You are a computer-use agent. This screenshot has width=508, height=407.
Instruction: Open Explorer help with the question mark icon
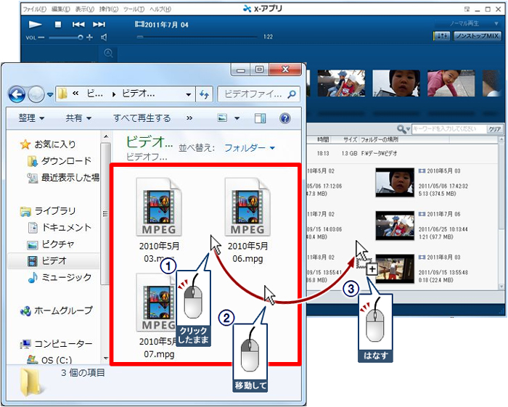pyautogui.click(x=284, y=118)
